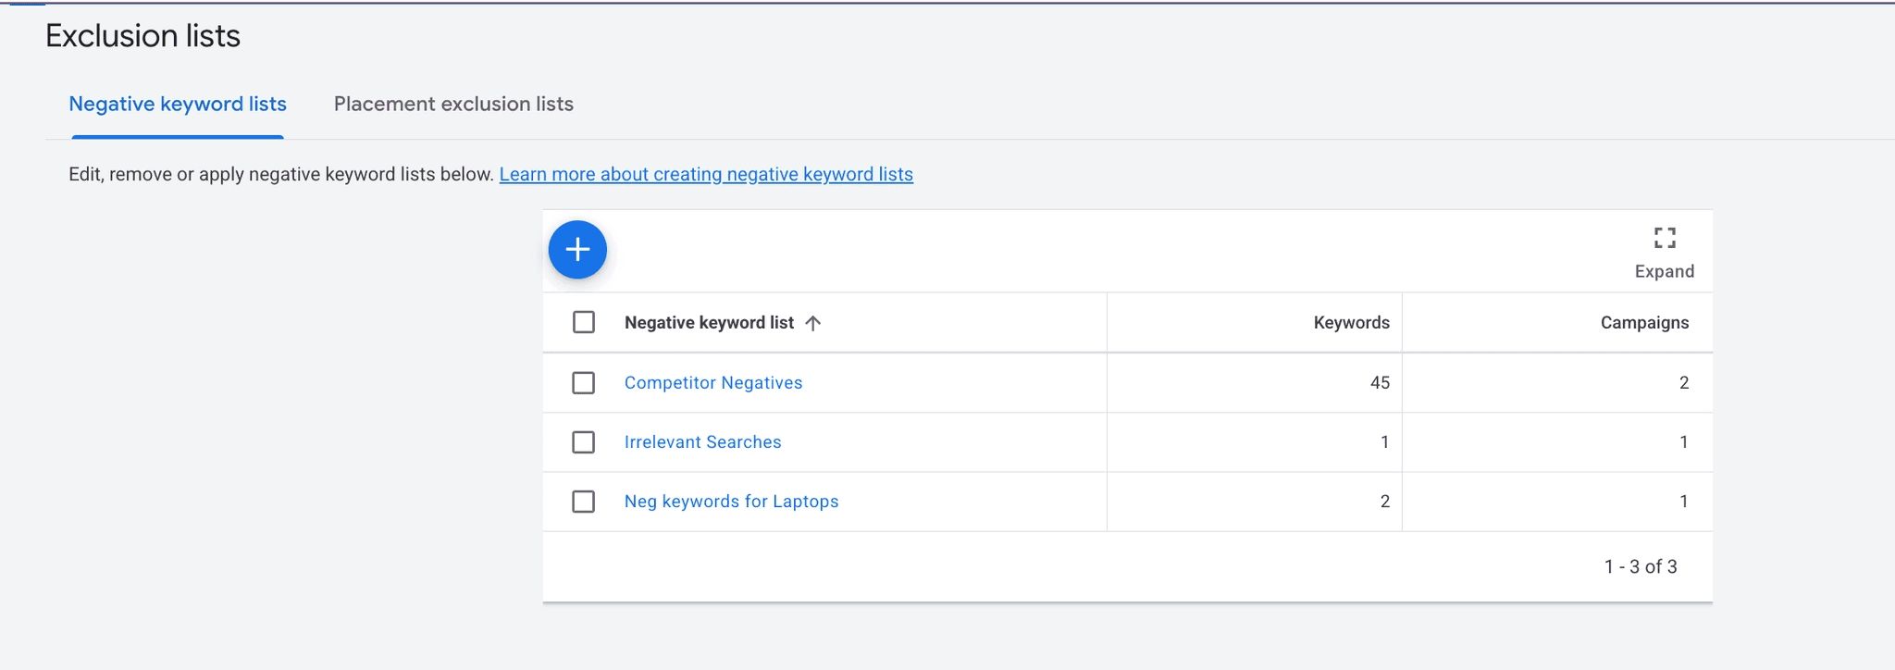Open the Irrelevant Searches list
Viewport: 1895px width, 670px height.
coord(702,442)
